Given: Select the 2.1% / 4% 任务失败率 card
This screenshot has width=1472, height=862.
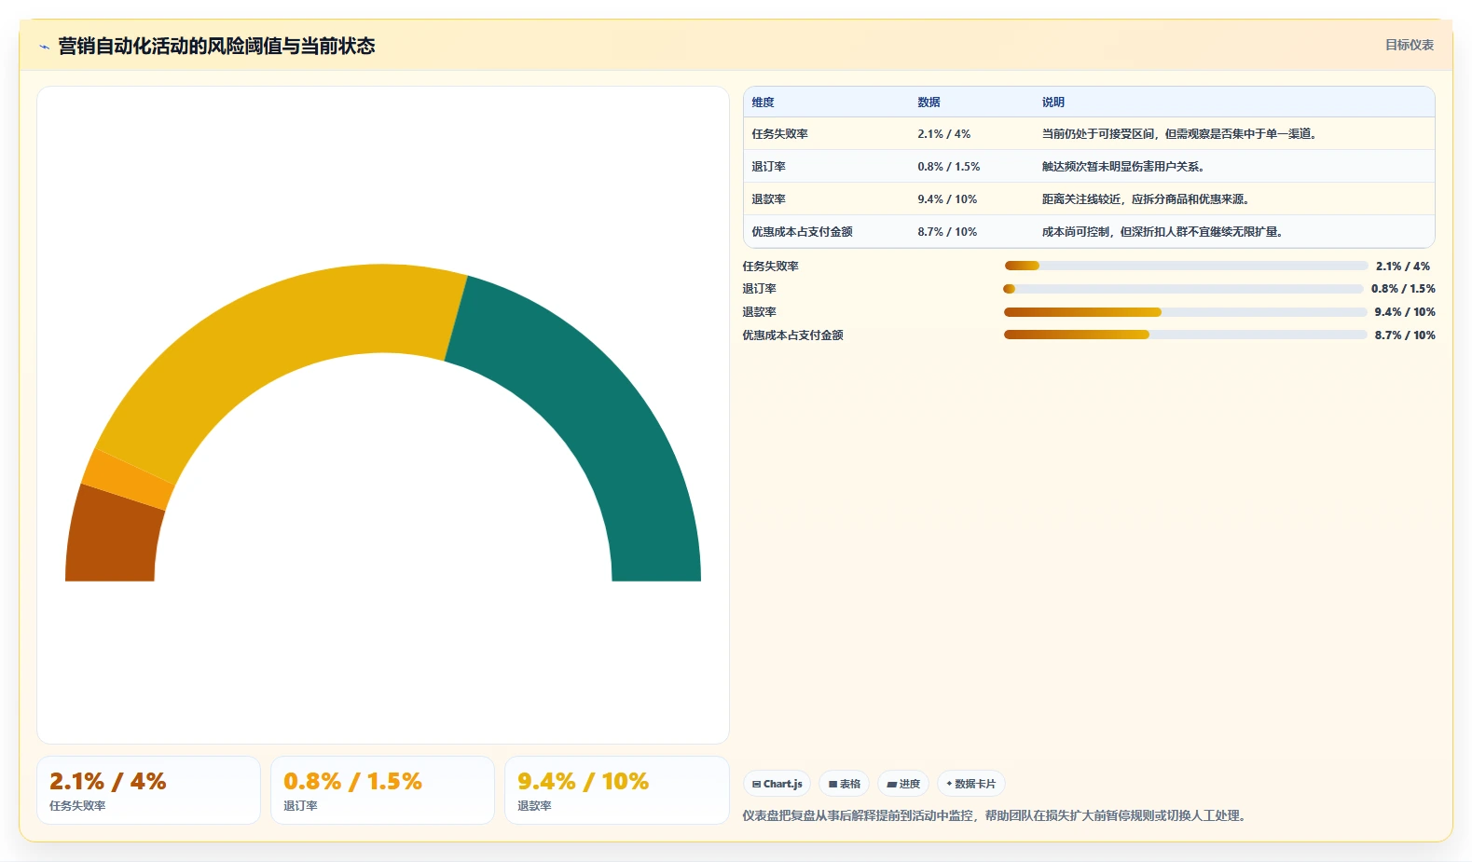Looking at the screenshot, I should click(148, 790).
